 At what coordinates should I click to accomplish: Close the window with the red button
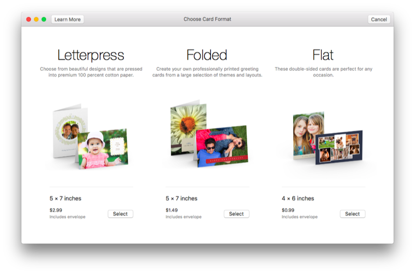point(29,20)
